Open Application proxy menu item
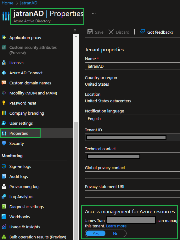 tap(25, 38)
